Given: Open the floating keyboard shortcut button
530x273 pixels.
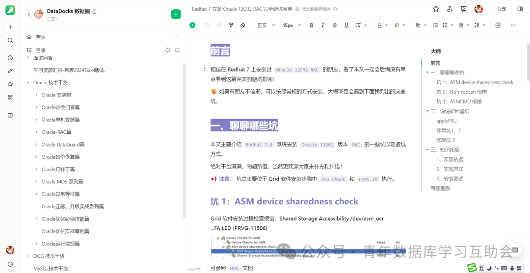Looking at the screenshot, I should coord(515,249).
